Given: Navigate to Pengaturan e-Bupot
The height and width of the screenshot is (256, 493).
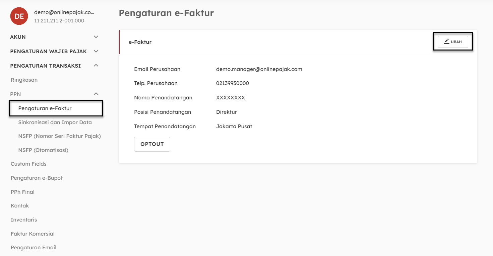Looking at the screenshot, I should 37,178.
